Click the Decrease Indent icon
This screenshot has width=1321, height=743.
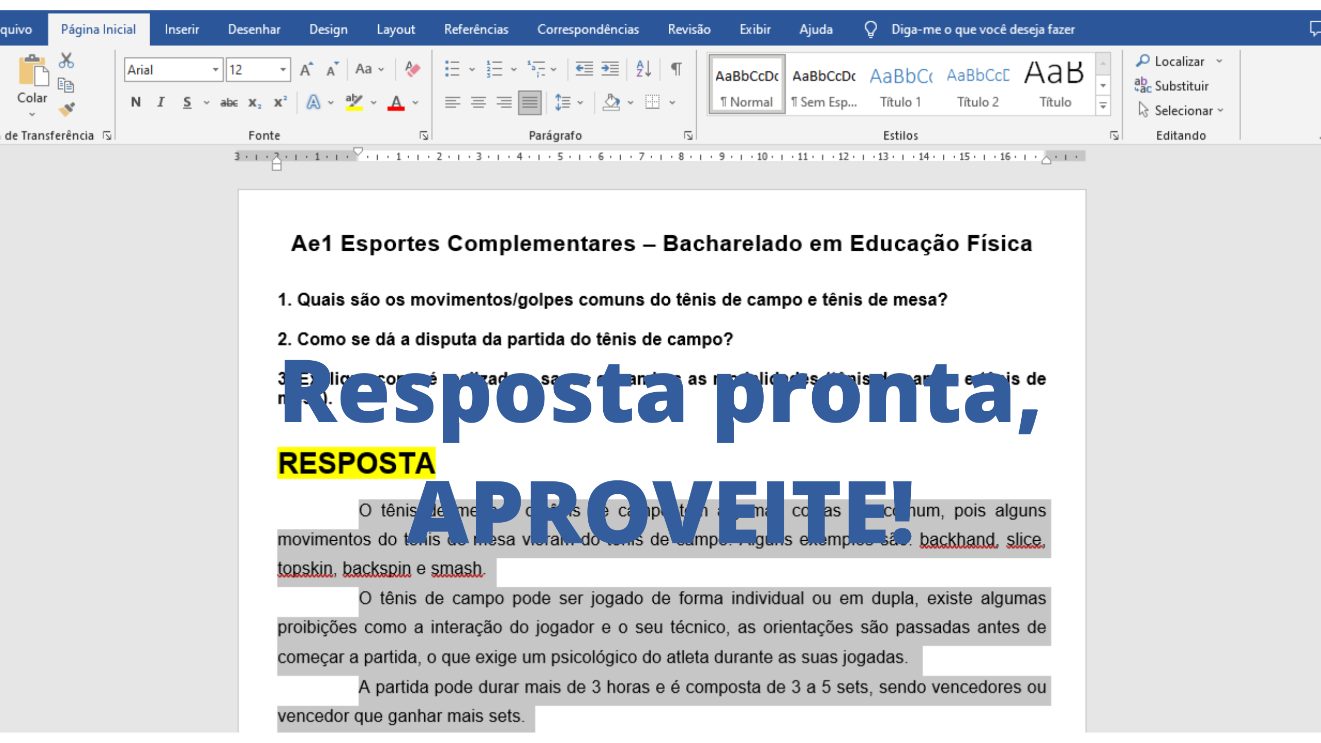[x=584, y=69]
